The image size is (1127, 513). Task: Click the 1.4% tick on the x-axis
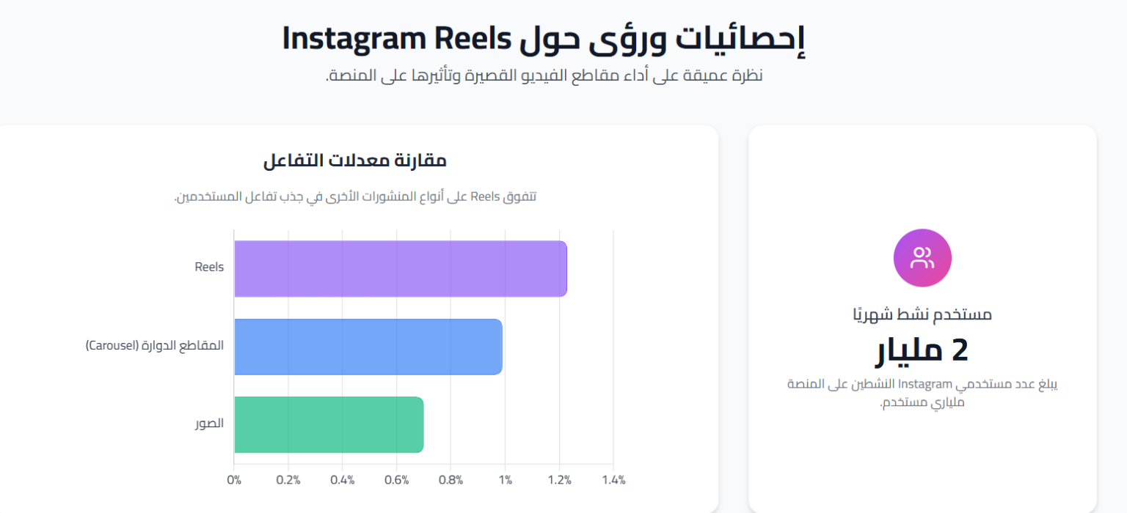tap(613, 481)
